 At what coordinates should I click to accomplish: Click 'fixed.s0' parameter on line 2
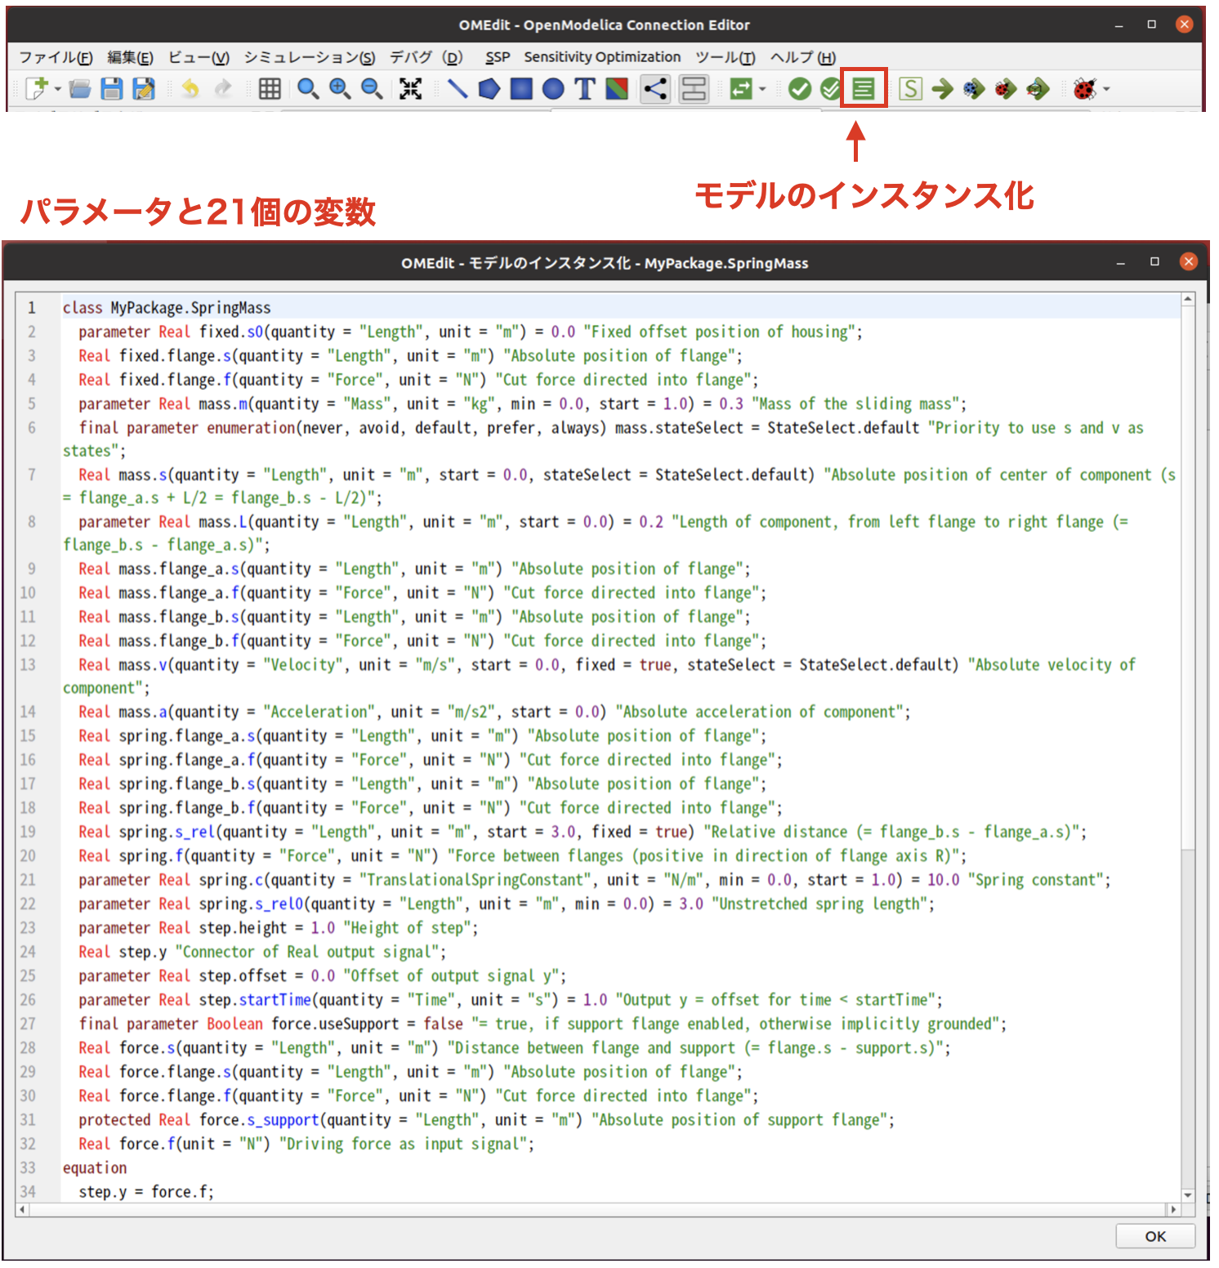231,332
